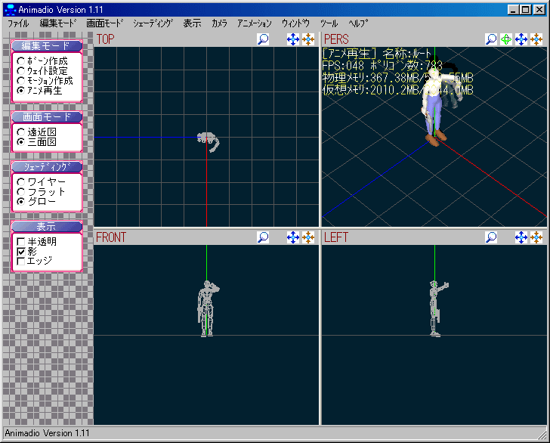Click the 表示 panel header
The width and height of the screenshot is (550, 443).
(47, 227)
